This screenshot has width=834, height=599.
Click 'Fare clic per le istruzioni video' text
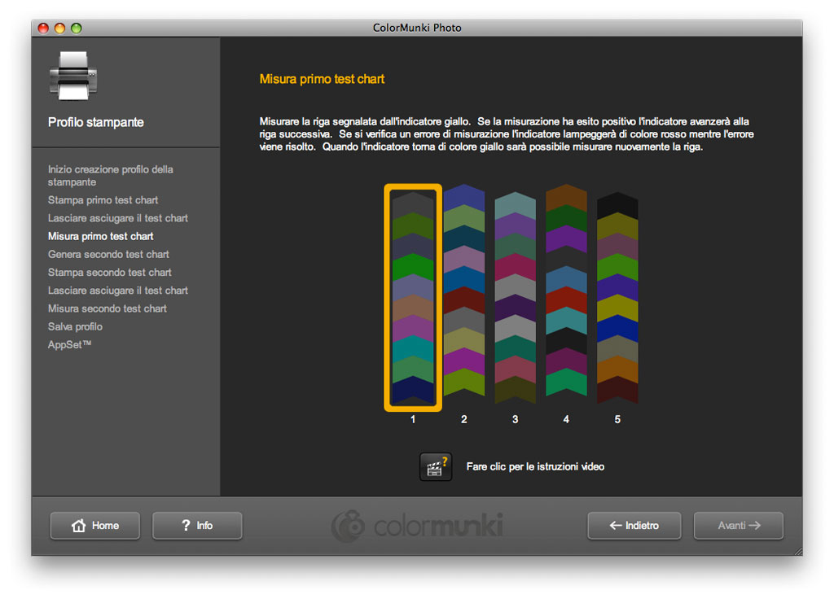point(535,467)
